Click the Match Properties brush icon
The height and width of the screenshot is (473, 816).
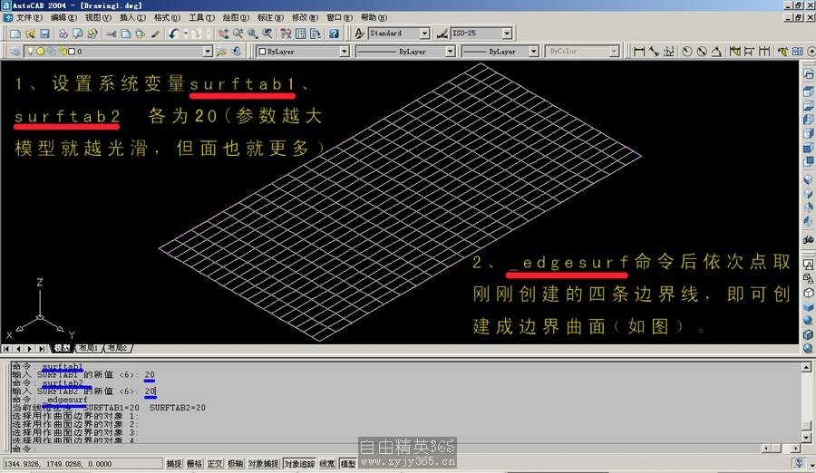point(155,34)
